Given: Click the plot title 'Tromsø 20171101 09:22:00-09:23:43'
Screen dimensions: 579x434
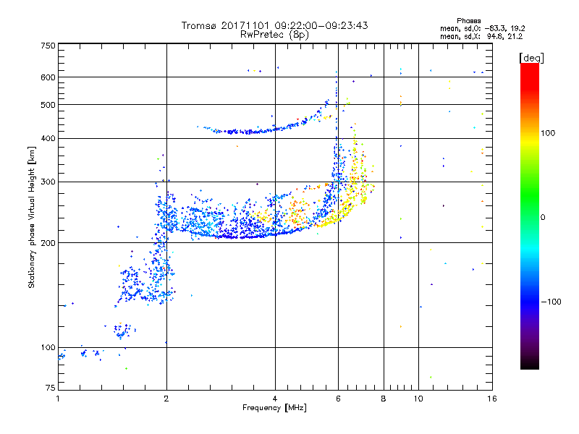Looking at the screenshot, I should 274,25.
